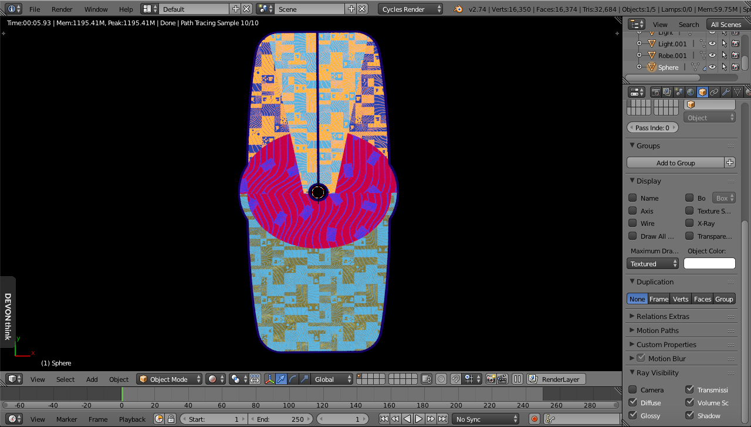Screen dimensions: 751x427
Task: Open the Help menu
Action: 126,9
